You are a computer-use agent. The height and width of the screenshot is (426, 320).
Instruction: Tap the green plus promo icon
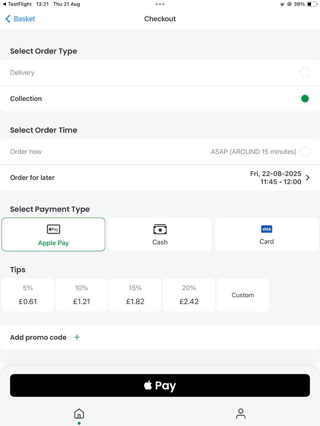tap(77, 337)
